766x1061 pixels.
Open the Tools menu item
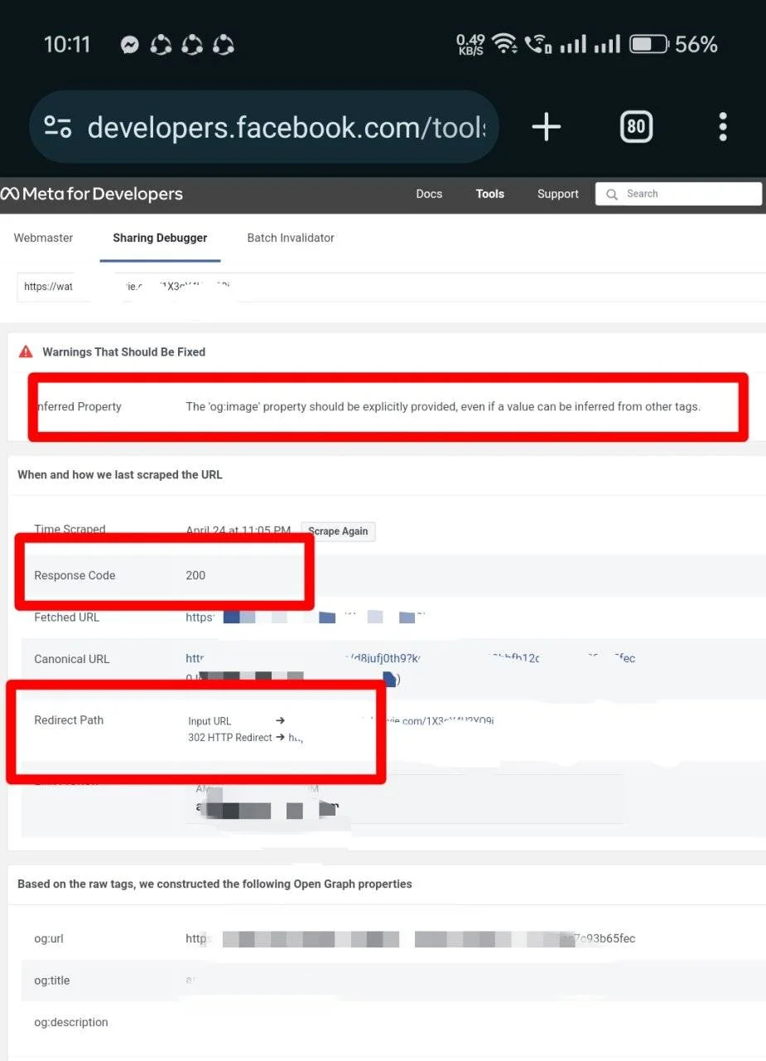point(489,194)
